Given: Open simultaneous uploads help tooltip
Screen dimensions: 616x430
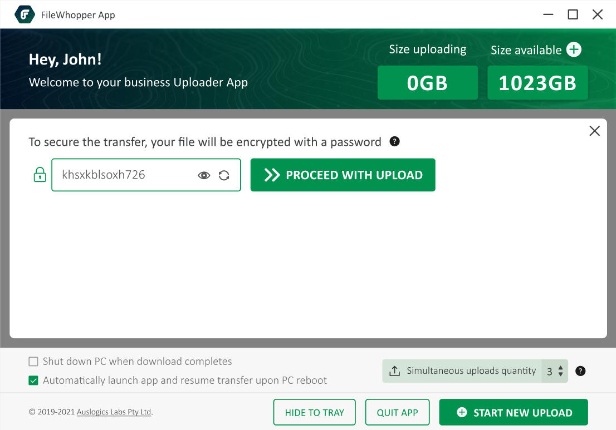Looking at the screenshot, I should 580,371.
